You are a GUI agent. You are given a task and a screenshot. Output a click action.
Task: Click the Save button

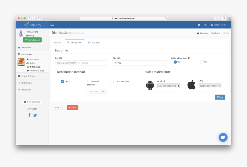coord(220,97)
